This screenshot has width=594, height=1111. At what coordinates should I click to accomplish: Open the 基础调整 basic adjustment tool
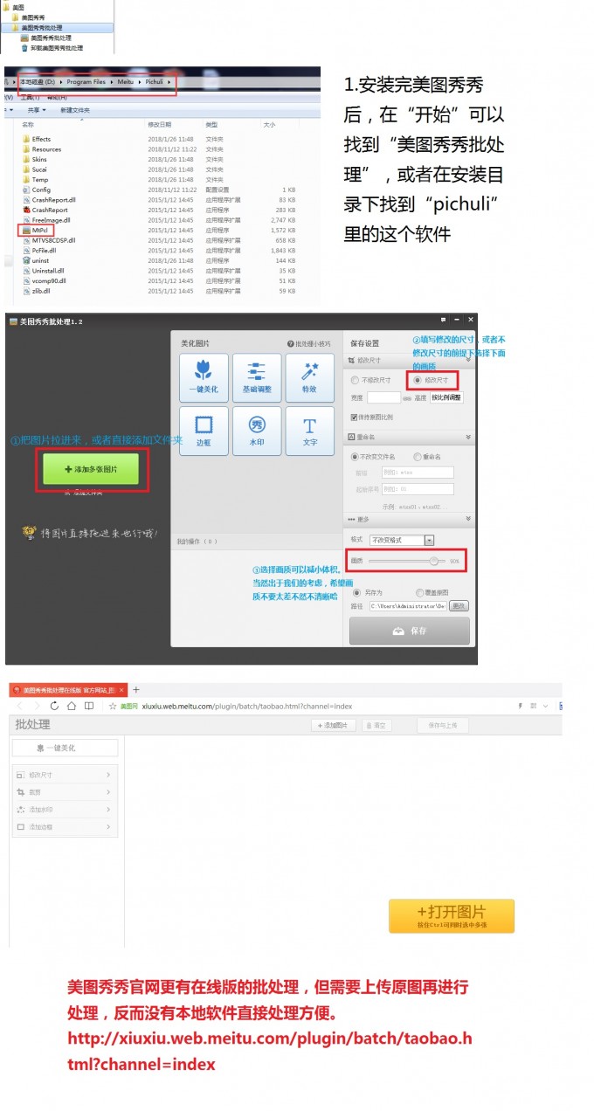click(257, 377)
